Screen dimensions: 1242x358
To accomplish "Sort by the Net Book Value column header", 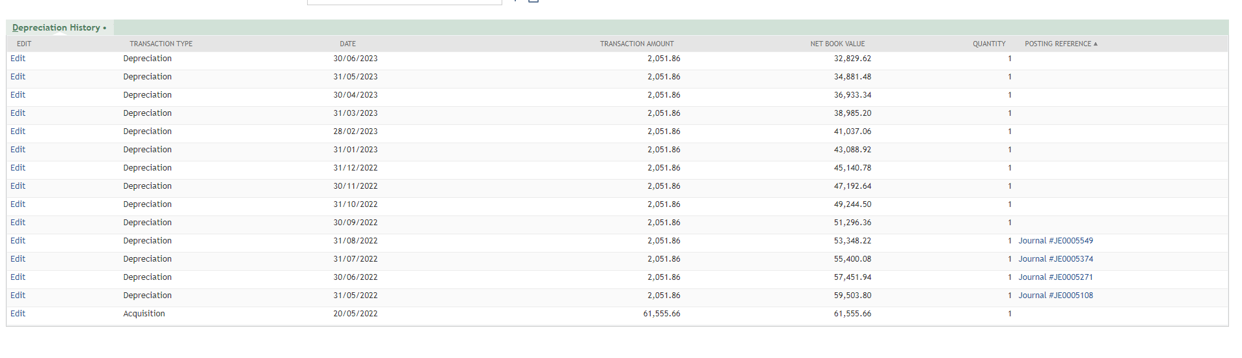I will (x=837, y=44).
